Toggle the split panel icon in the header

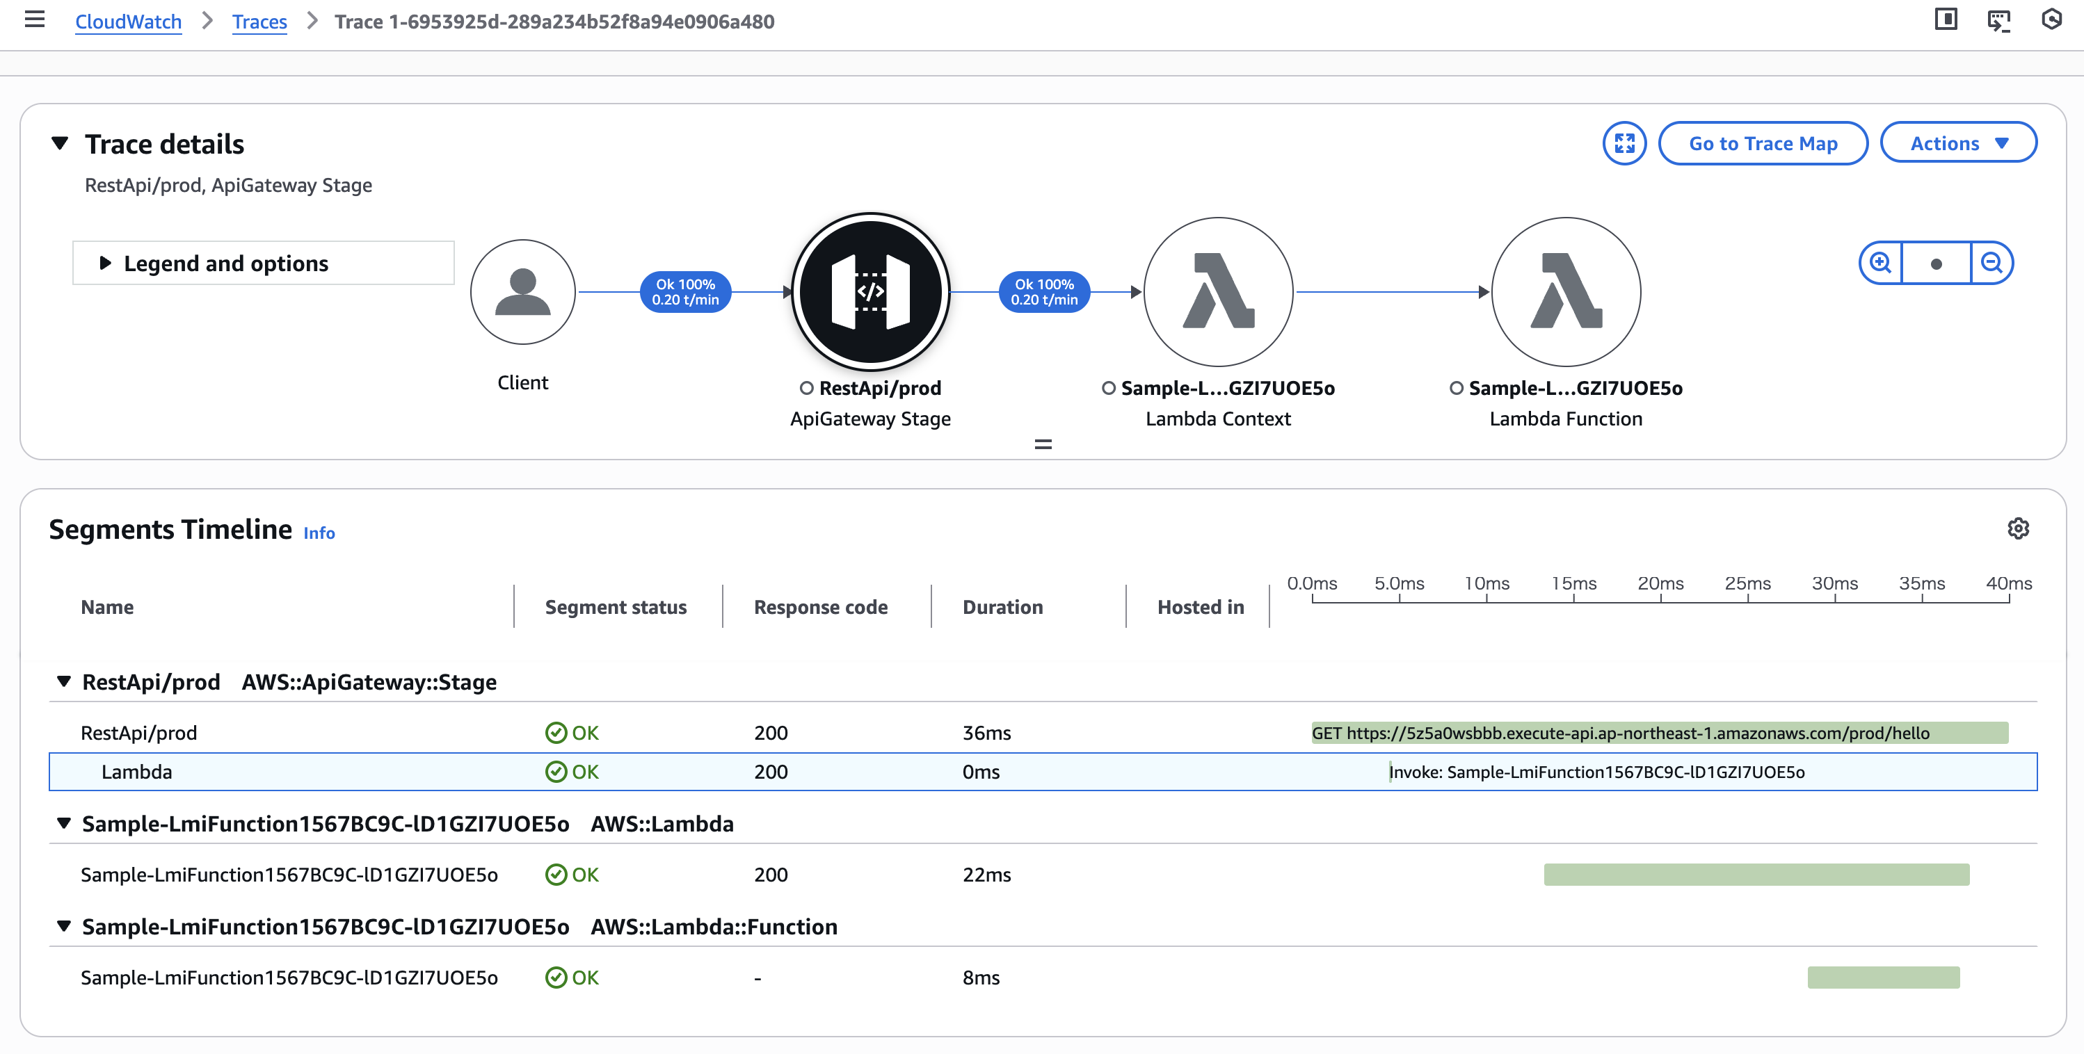1946,20
